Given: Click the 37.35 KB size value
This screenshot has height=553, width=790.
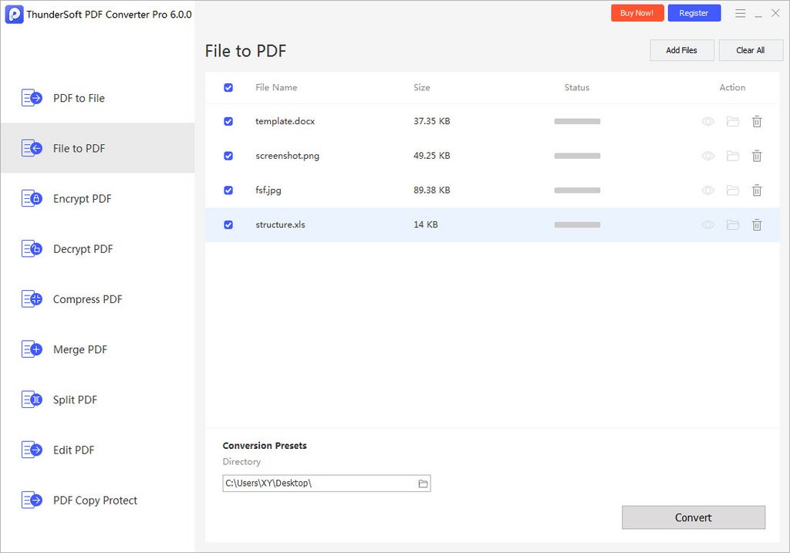Looking at the screenshot, I should tap(432, 121).
